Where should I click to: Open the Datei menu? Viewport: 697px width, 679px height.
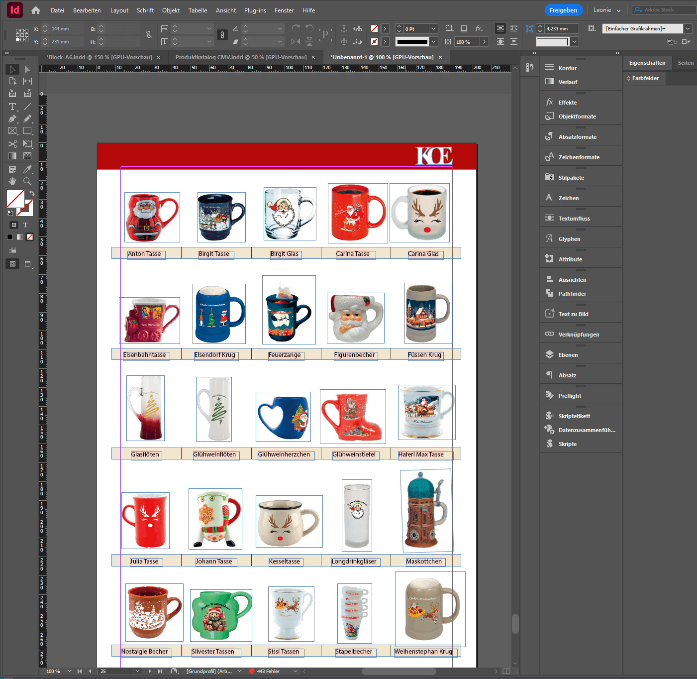coord(57,10)
